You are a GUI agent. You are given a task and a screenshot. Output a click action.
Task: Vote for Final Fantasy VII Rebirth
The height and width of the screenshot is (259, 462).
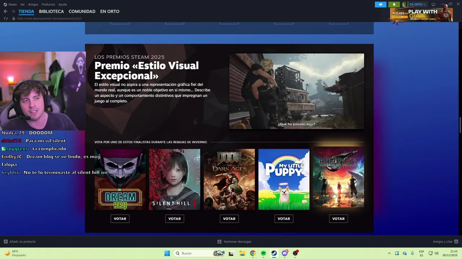339,219
